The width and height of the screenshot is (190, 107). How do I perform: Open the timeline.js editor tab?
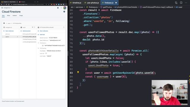tap(76, 3)
